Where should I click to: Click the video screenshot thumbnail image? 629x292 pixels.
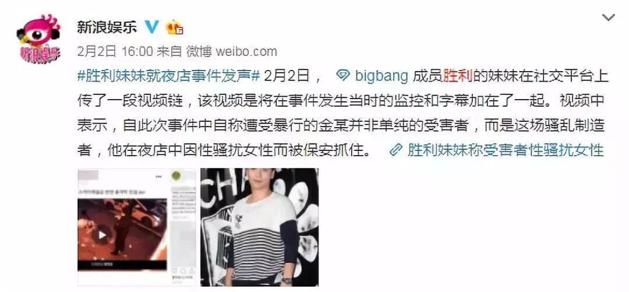pyautogui.click(x=136, y=227)
